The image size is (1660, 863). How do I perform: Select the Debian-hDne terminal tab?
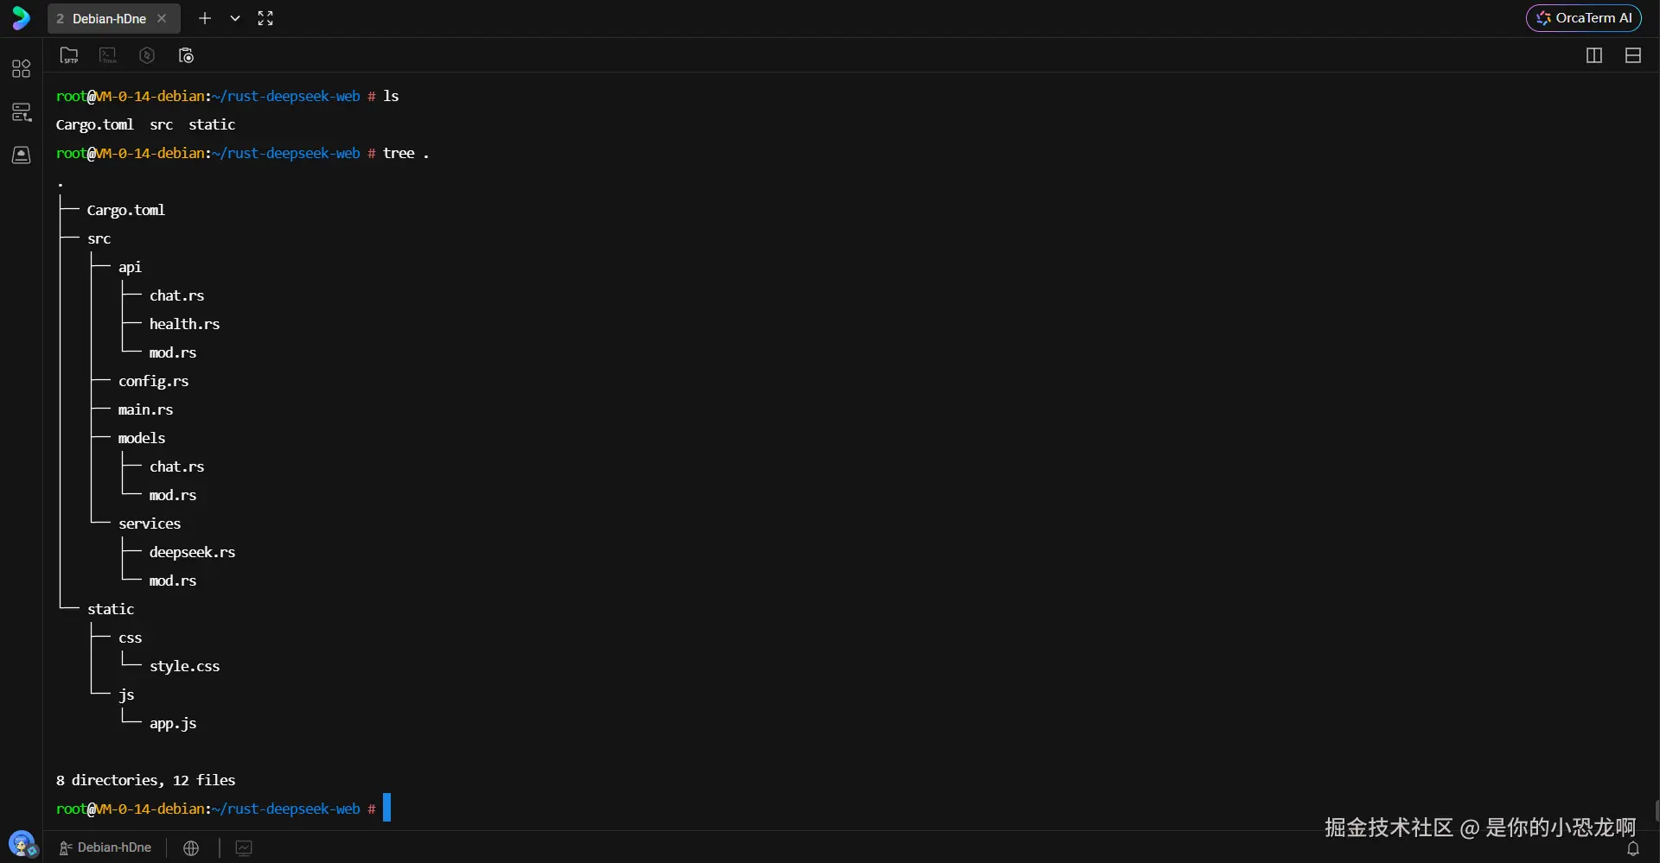tap(108, 18)
